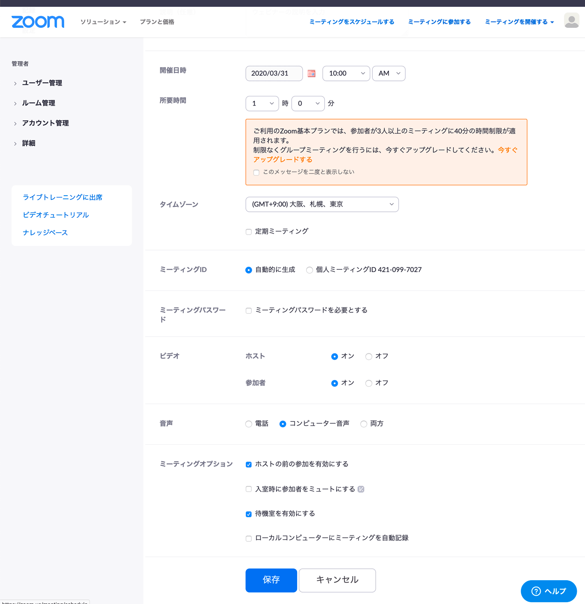Click the 保存 button

[x=271, y=580]
